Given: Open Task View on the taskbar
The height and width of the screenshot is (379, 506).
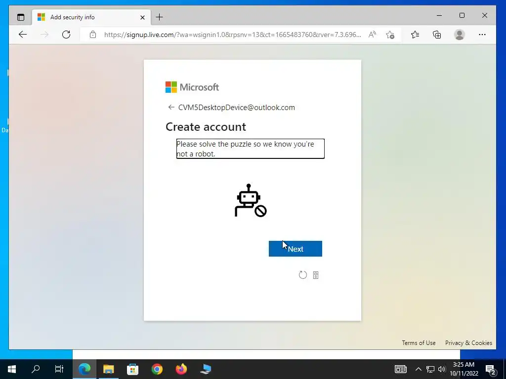Looking at the screenshot, I should click(59, 369).
